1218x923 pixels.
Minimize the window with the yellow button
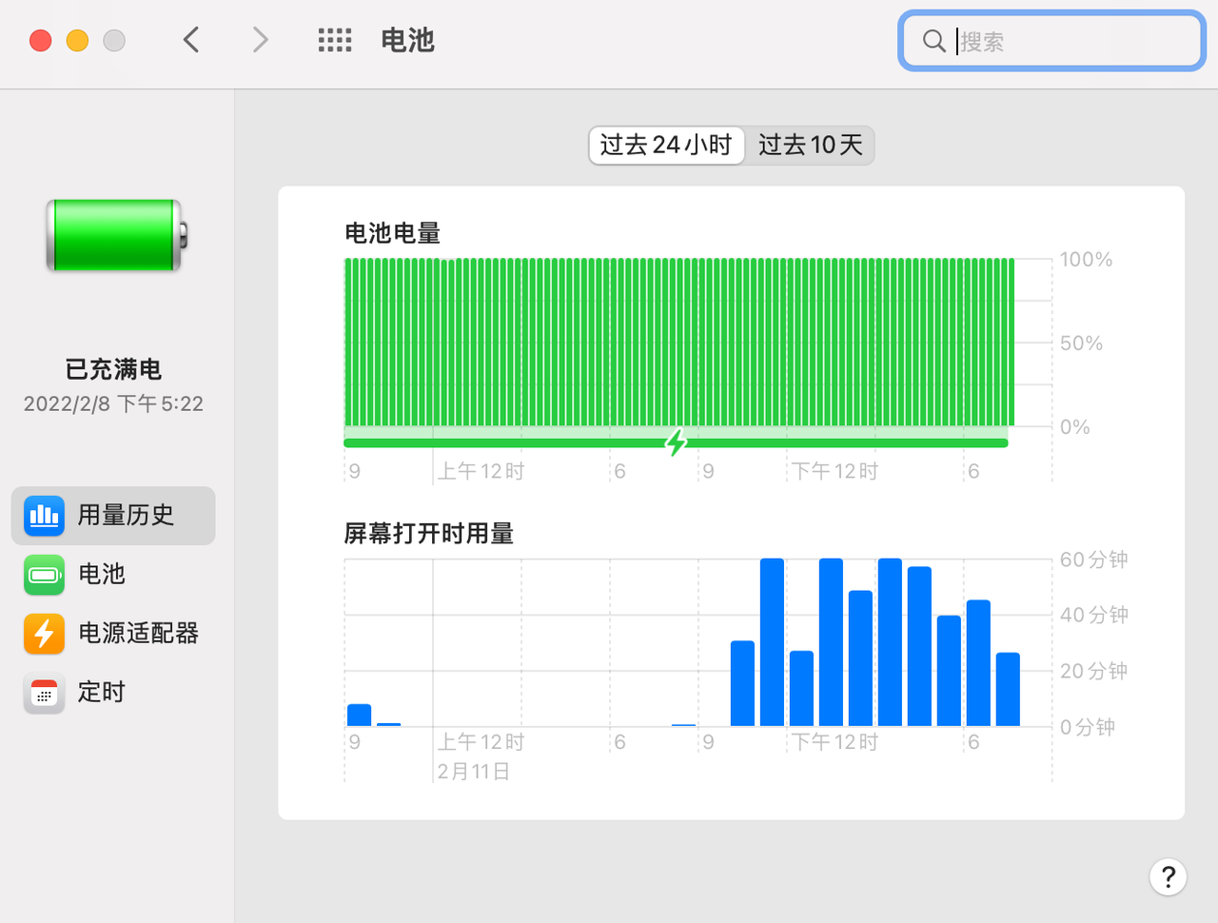pyautogui.click(x=77, y=40)
